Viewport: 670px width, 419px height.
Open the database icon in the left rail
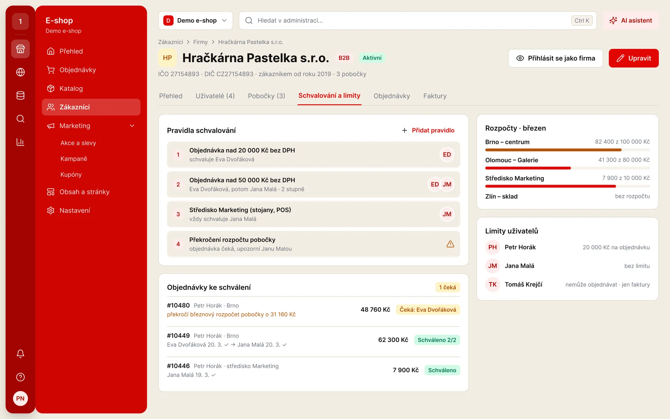click(20, 95)
